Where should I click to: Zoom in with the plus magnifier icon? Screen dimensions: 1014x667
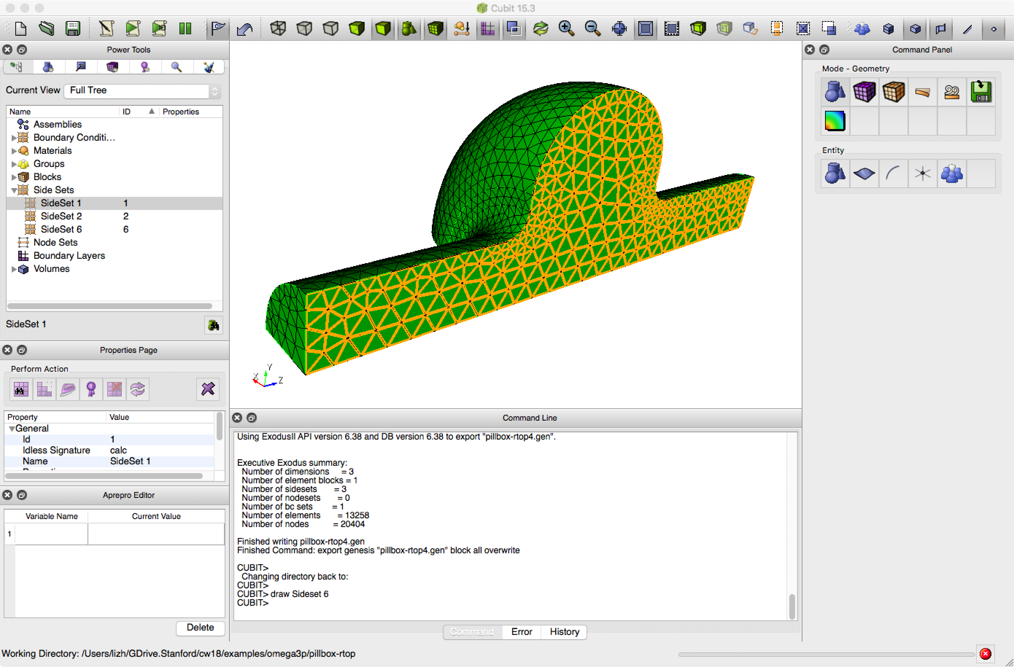566,28
